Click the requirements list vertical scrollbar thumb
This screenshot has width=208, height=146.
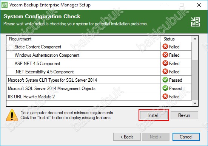coord(195,80)
